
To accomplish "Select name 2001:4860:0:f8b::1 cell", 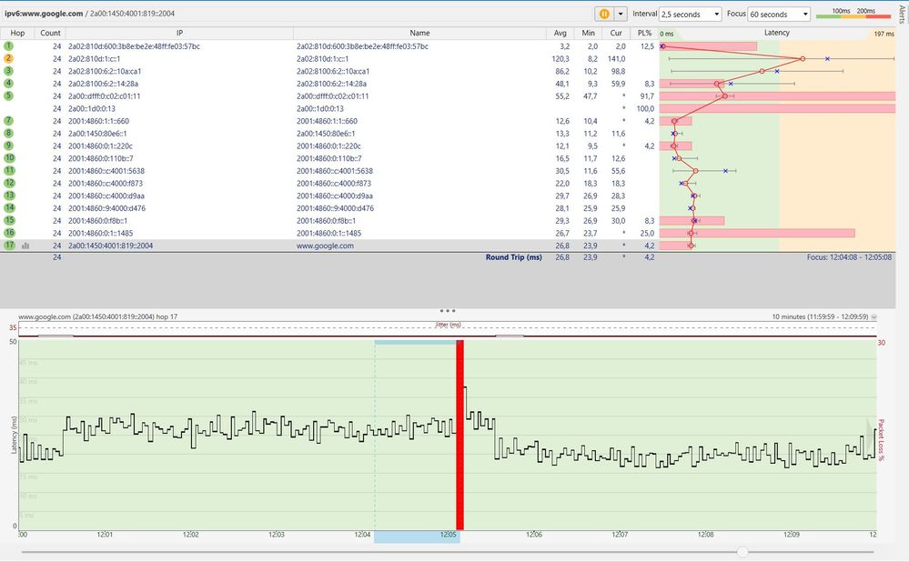I will pyautogui.click(x=327, y=221).
